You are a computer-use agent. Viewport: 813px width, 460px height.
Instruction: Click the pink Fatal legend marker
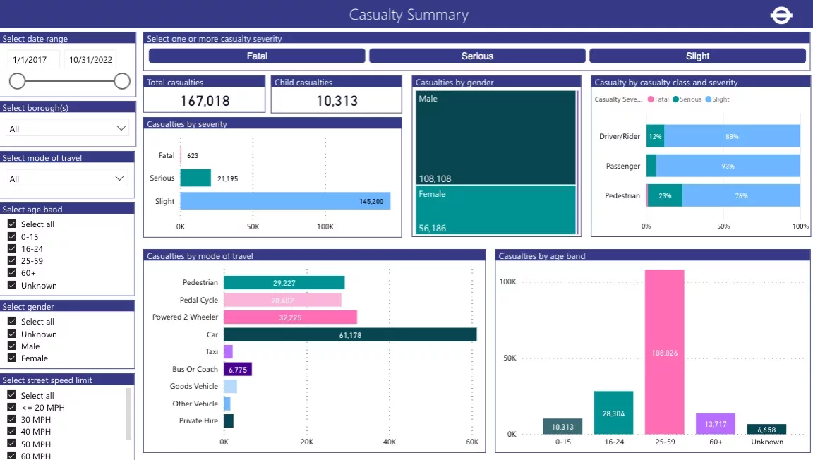pos(651,99)
